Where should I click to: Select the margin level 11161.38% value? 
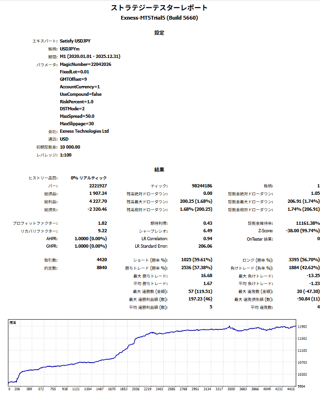click(x=308, y=223)
